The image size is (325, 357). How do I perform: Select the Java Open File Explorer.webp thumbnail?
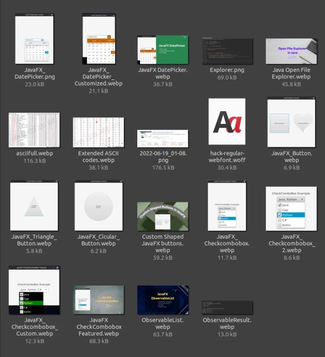(x=291, y=51)
